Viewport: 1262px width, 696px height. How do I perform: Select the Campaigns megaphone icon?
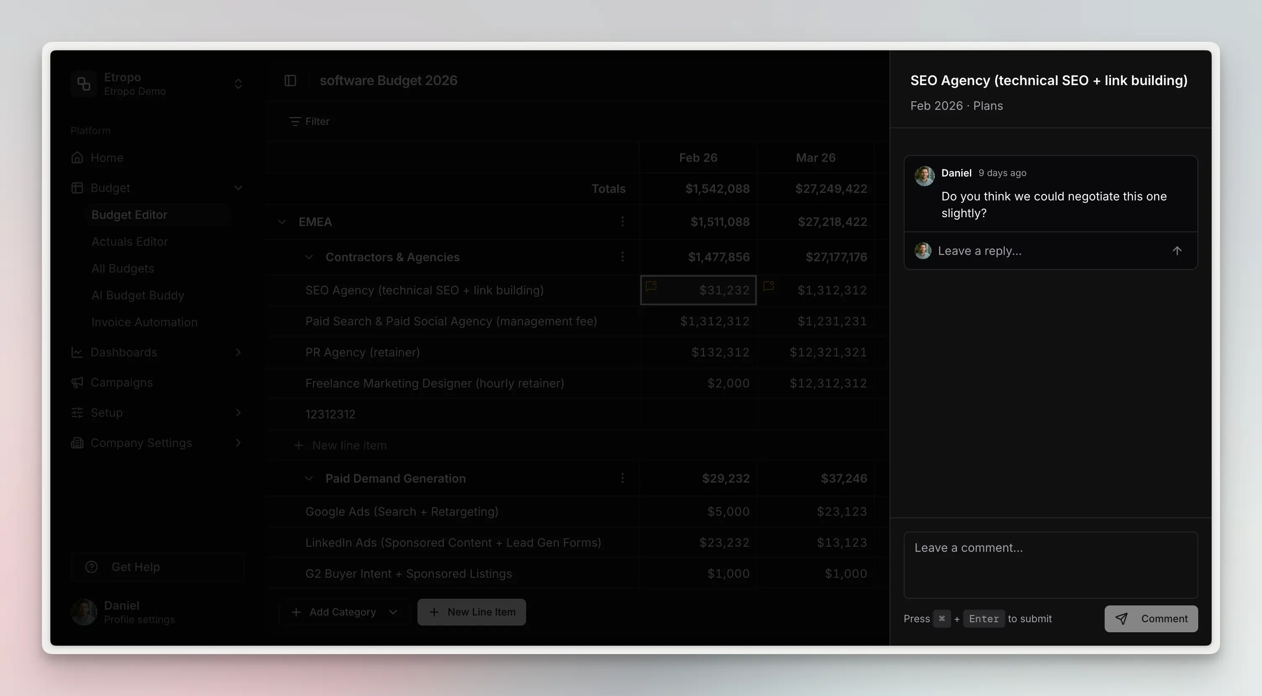(x=77, y=382)
